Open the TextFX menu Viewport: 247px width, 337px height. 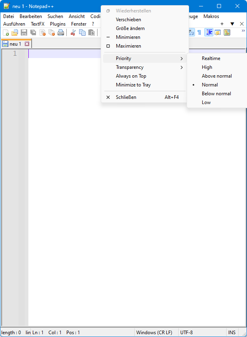tap(38, 24)
